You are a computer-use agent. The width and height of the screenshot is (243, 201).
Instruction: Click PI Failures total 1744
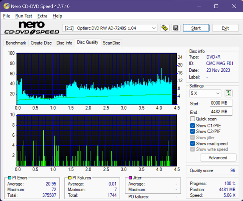pyautogui.click(x=112, y=195)
